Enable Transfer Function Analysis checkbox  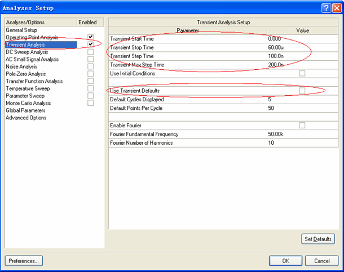tap(90, 81)
